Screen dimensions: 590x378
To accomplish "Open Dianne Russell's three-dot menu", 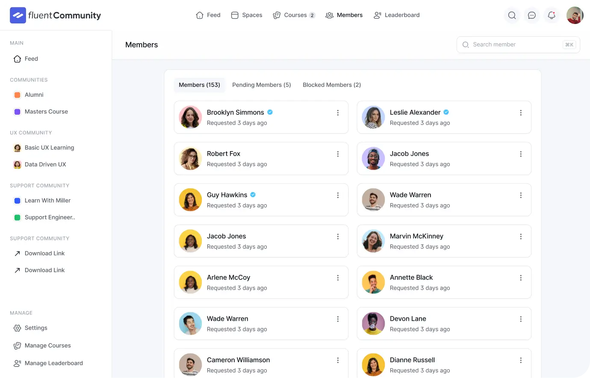I will point(521,360).
